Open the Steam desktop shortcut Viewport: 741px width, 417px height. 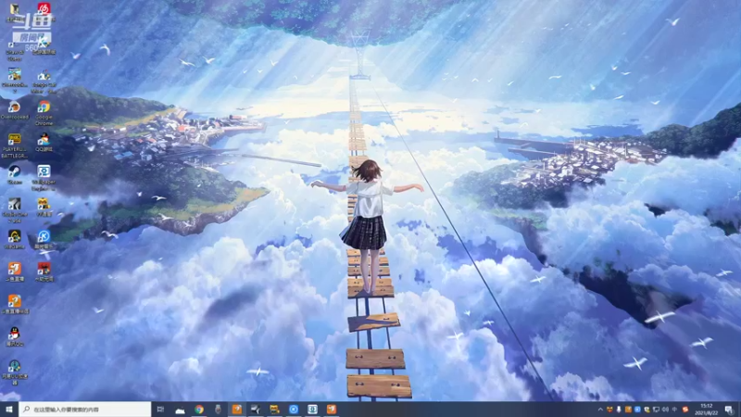pos(14,174)
